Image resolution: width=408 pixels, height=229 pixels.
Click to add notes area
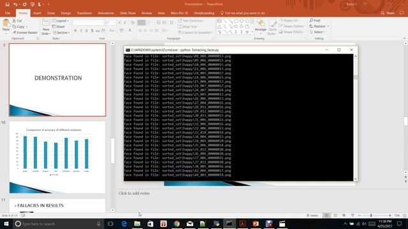[x=134, y=193]
